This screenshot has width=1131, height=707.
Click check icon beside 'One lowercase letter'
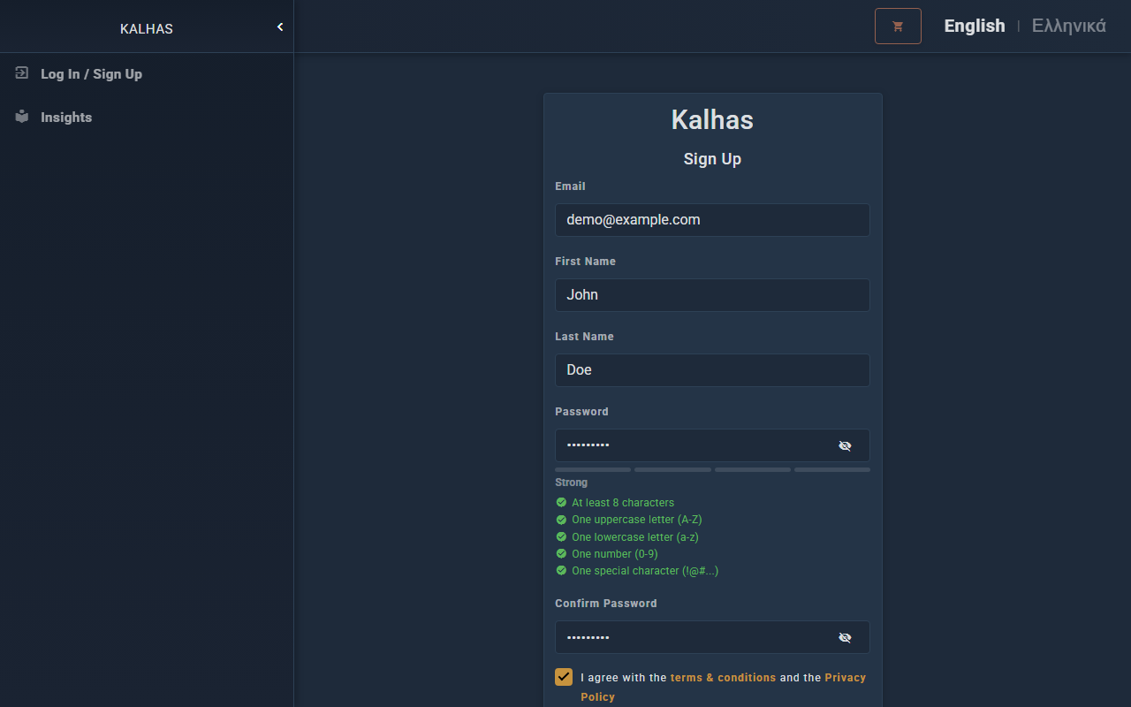(x=561, y=536)
